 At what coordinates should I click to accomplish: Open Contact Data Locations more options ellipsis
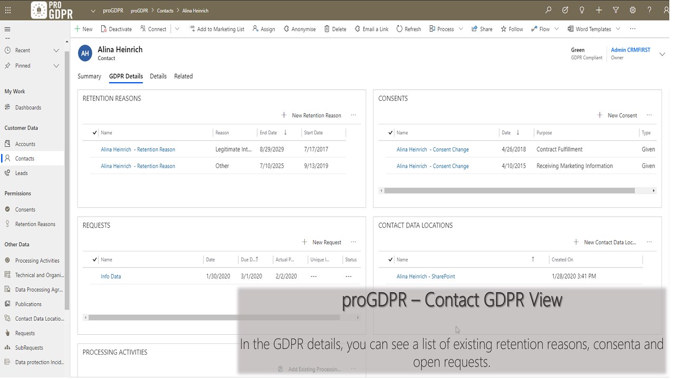649,242
